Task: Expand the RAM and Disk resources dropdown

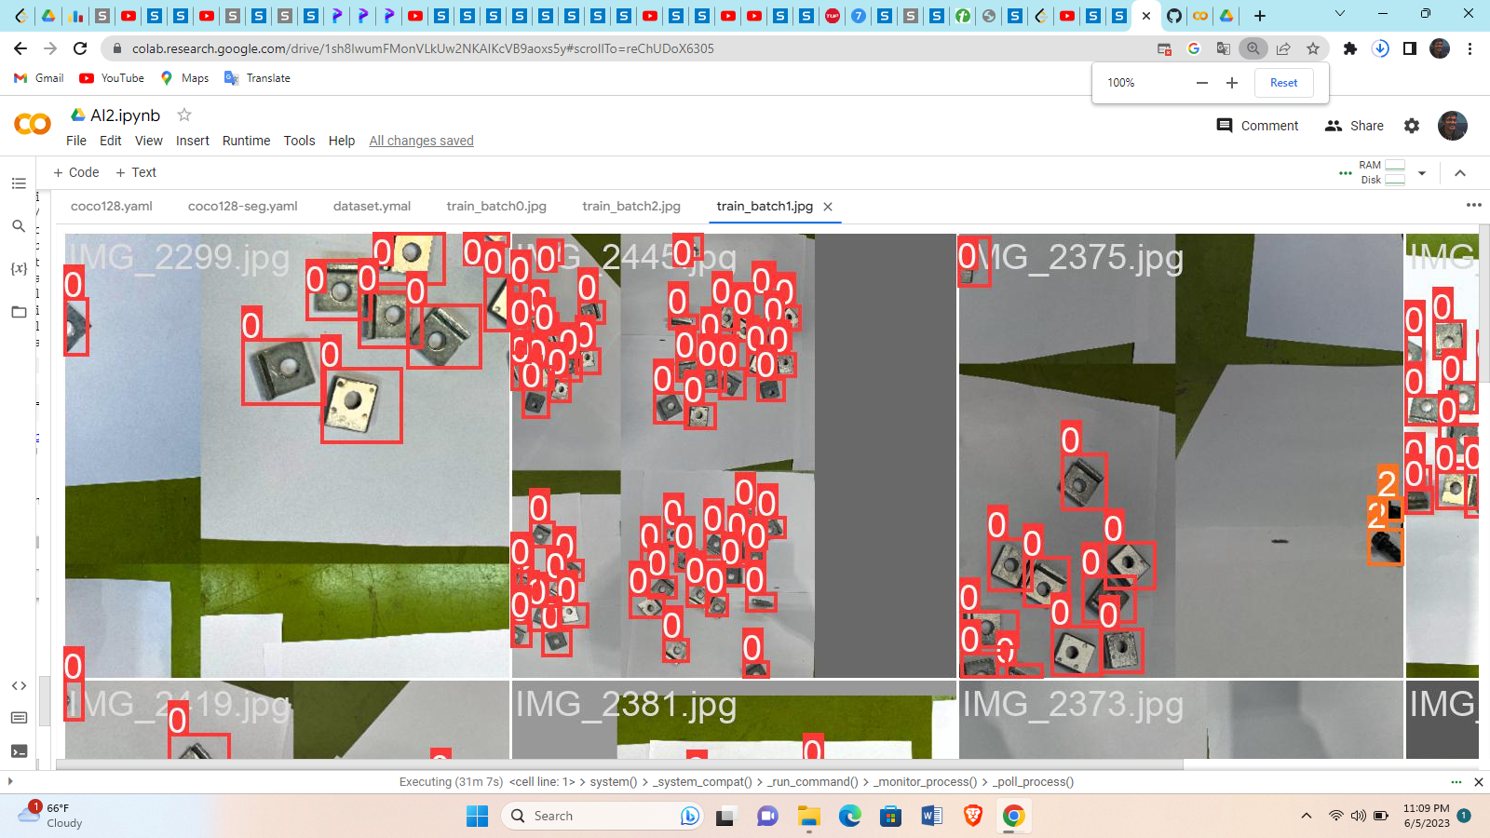Action: [x=1422, y=172]
